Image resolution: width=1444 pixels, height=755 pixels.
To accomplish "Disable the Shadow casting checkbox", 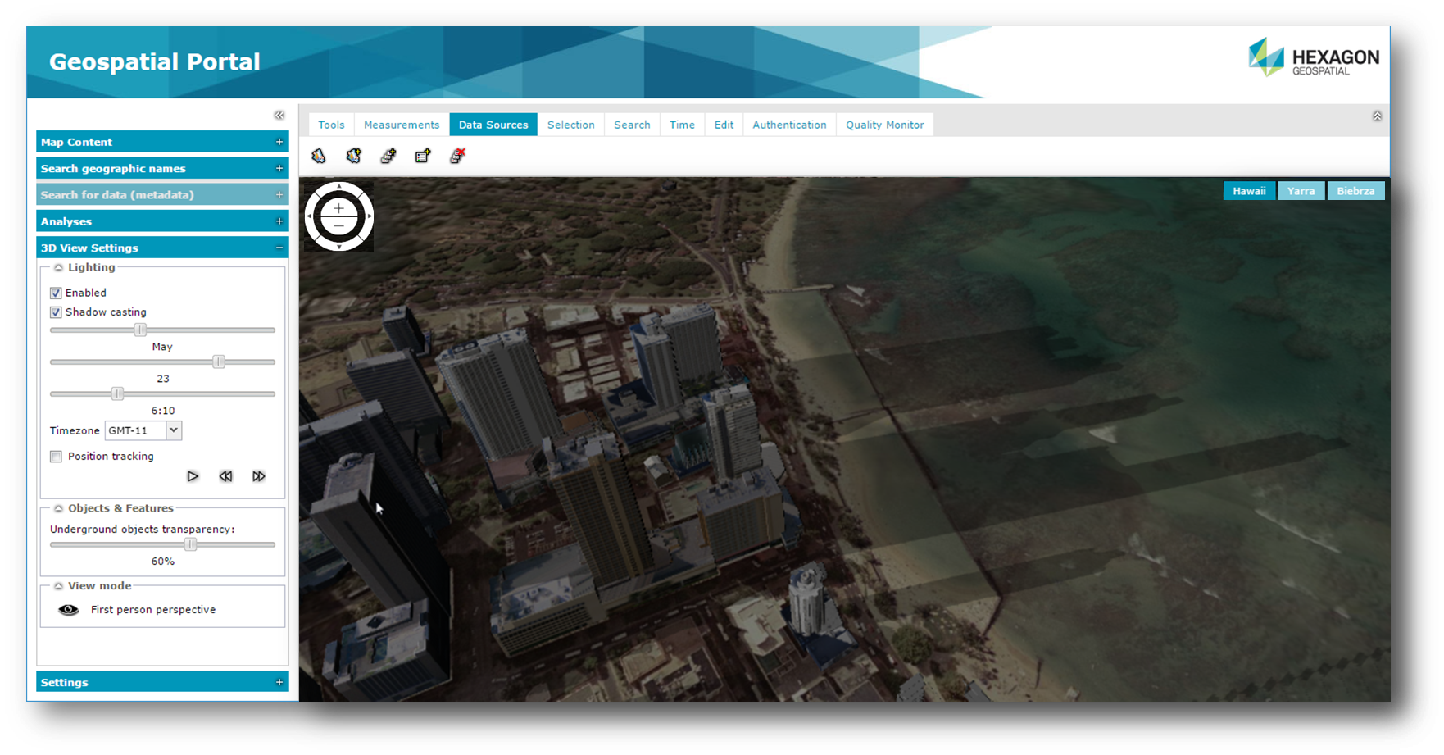I will (55, 312).
